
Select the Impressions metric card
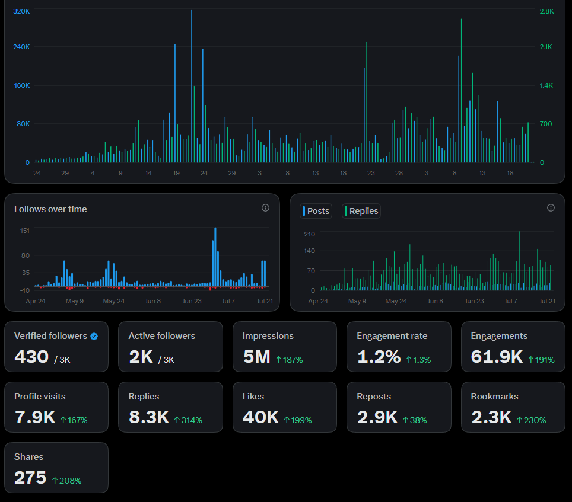coord(285,347)
